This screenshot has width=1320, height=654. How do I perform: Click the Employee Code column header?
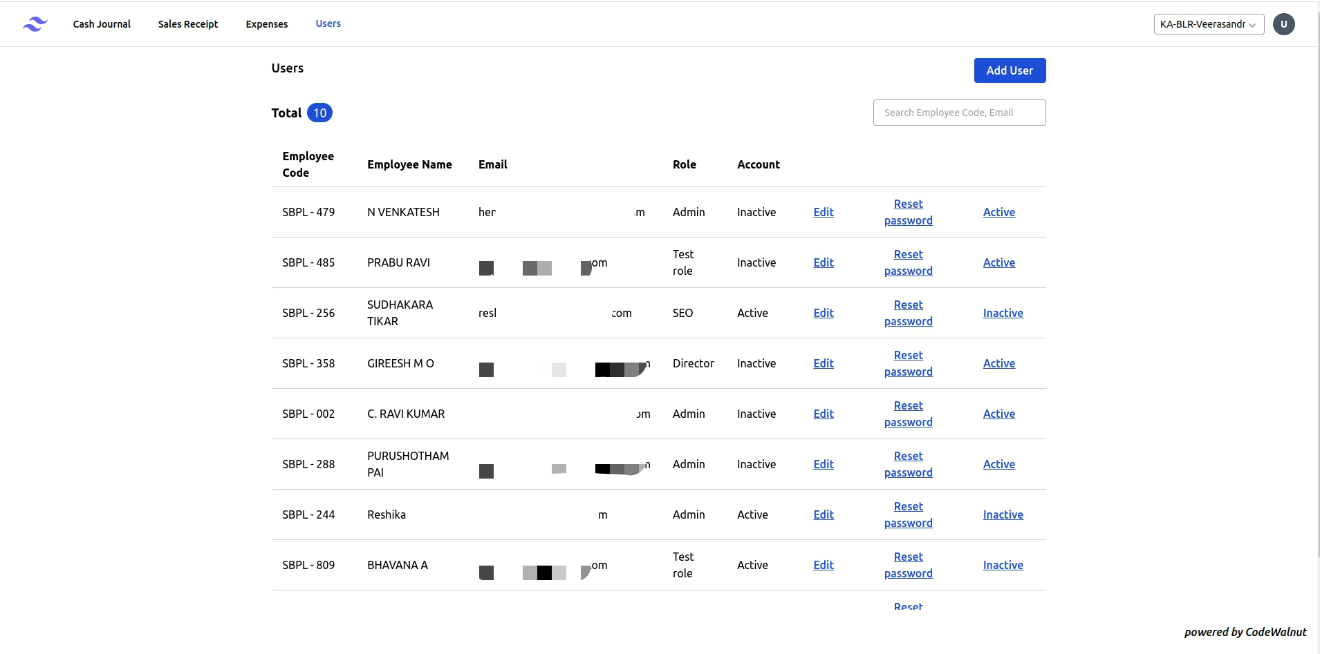[x=308, y=164]
